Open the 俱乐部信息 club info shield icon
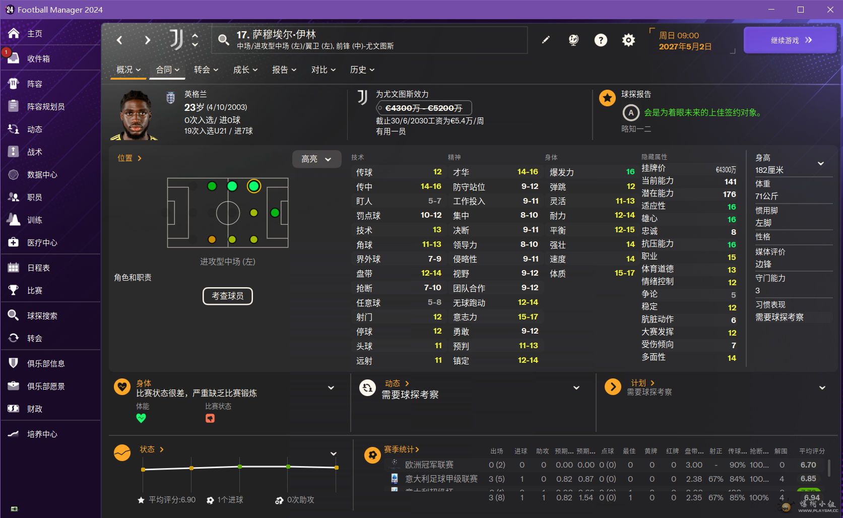This screenshot has width=843, height=518. pyautogui.click(x=14, y=363)
